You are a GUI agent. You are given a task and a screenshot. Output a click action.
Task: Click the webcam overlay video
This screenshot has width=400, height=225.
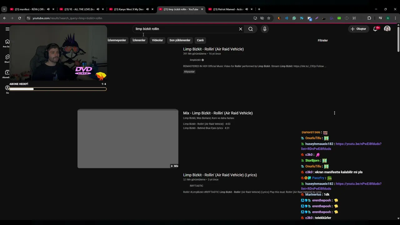(58, 53)
